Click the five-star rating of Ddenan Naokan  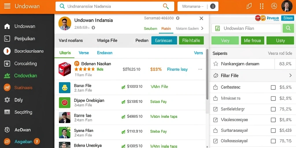(x=84, y=69)
